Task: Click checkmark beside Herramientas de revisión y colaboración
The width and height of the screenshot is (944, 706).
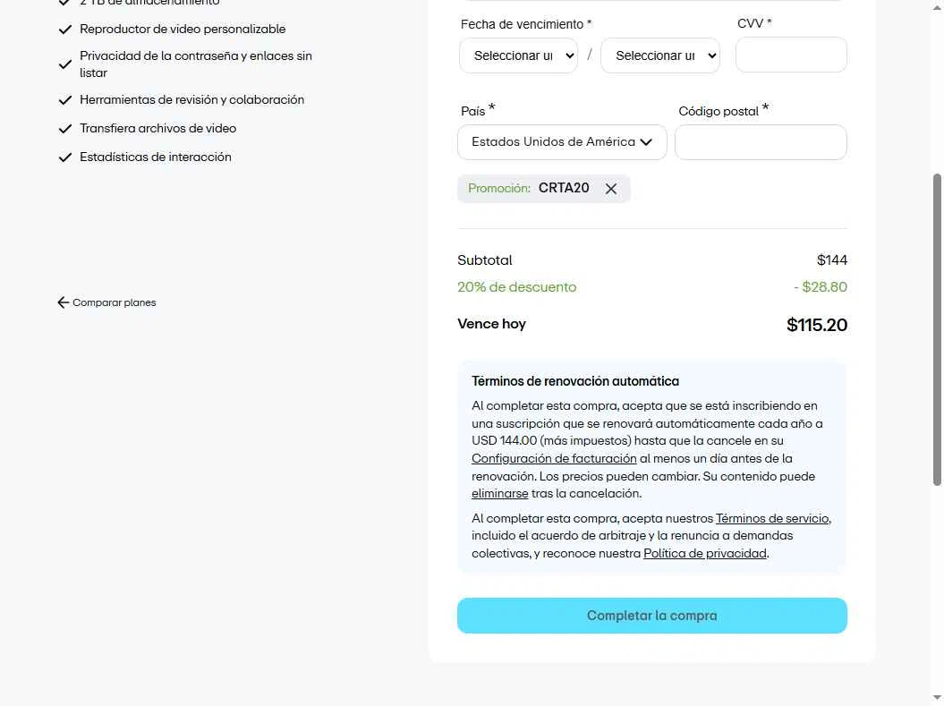Action: (x=64, y=100)
